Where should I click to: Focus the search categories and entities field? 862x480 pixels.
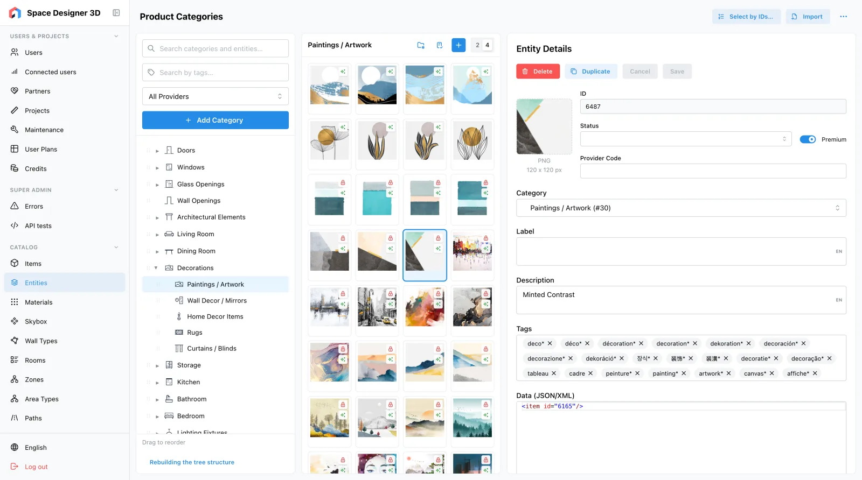(x=215, y=48)
